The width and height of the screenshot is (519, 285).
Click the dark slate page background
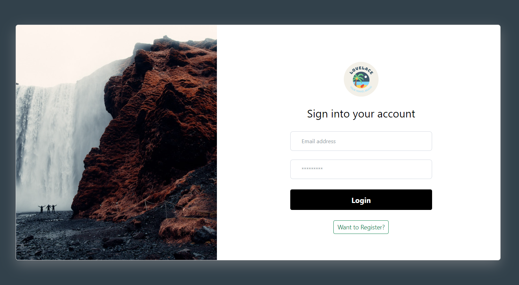pyautogui.click(x=259, y=12)
